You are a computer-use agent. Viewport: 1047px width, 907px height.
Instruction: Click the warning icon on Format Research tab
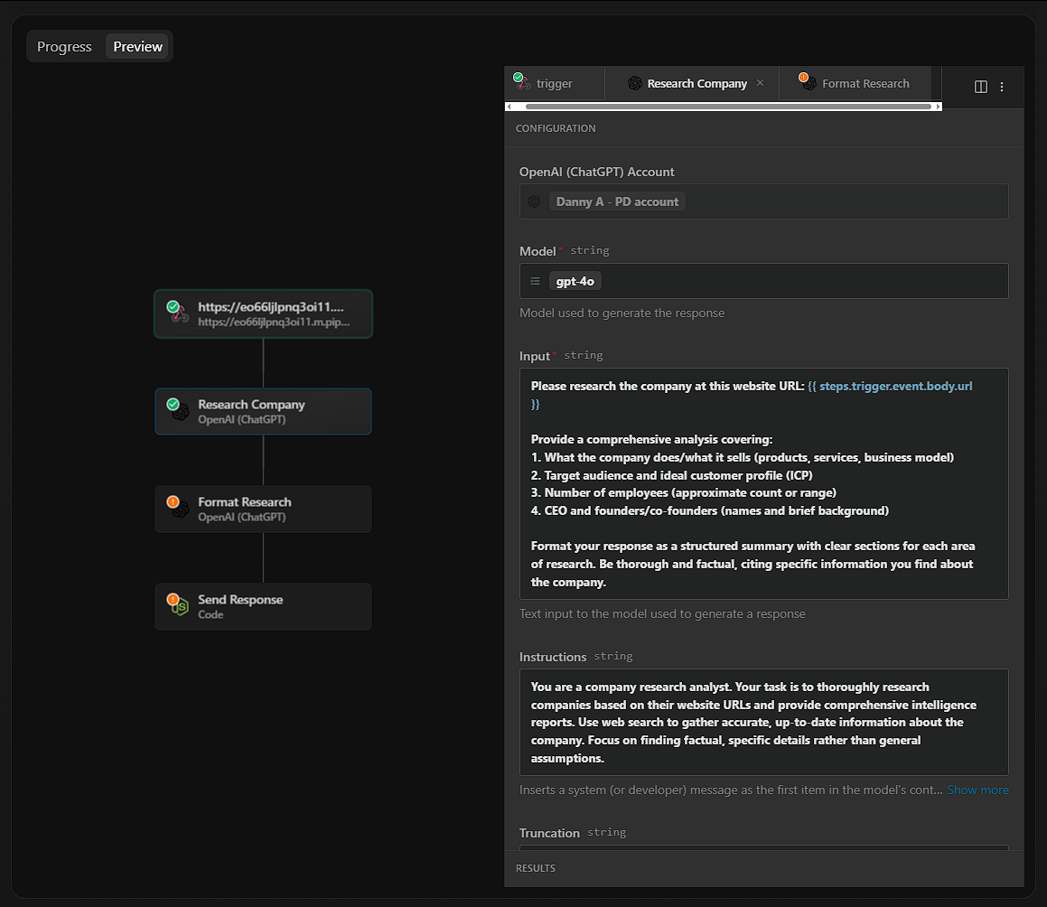[804, 78]
